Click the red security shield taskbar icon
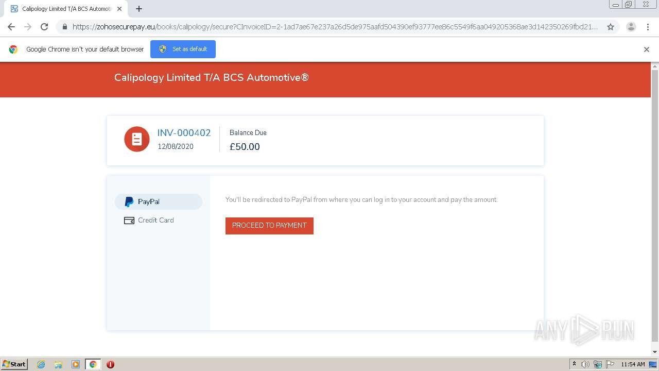The image size is (659, 371). coord(110,364)
